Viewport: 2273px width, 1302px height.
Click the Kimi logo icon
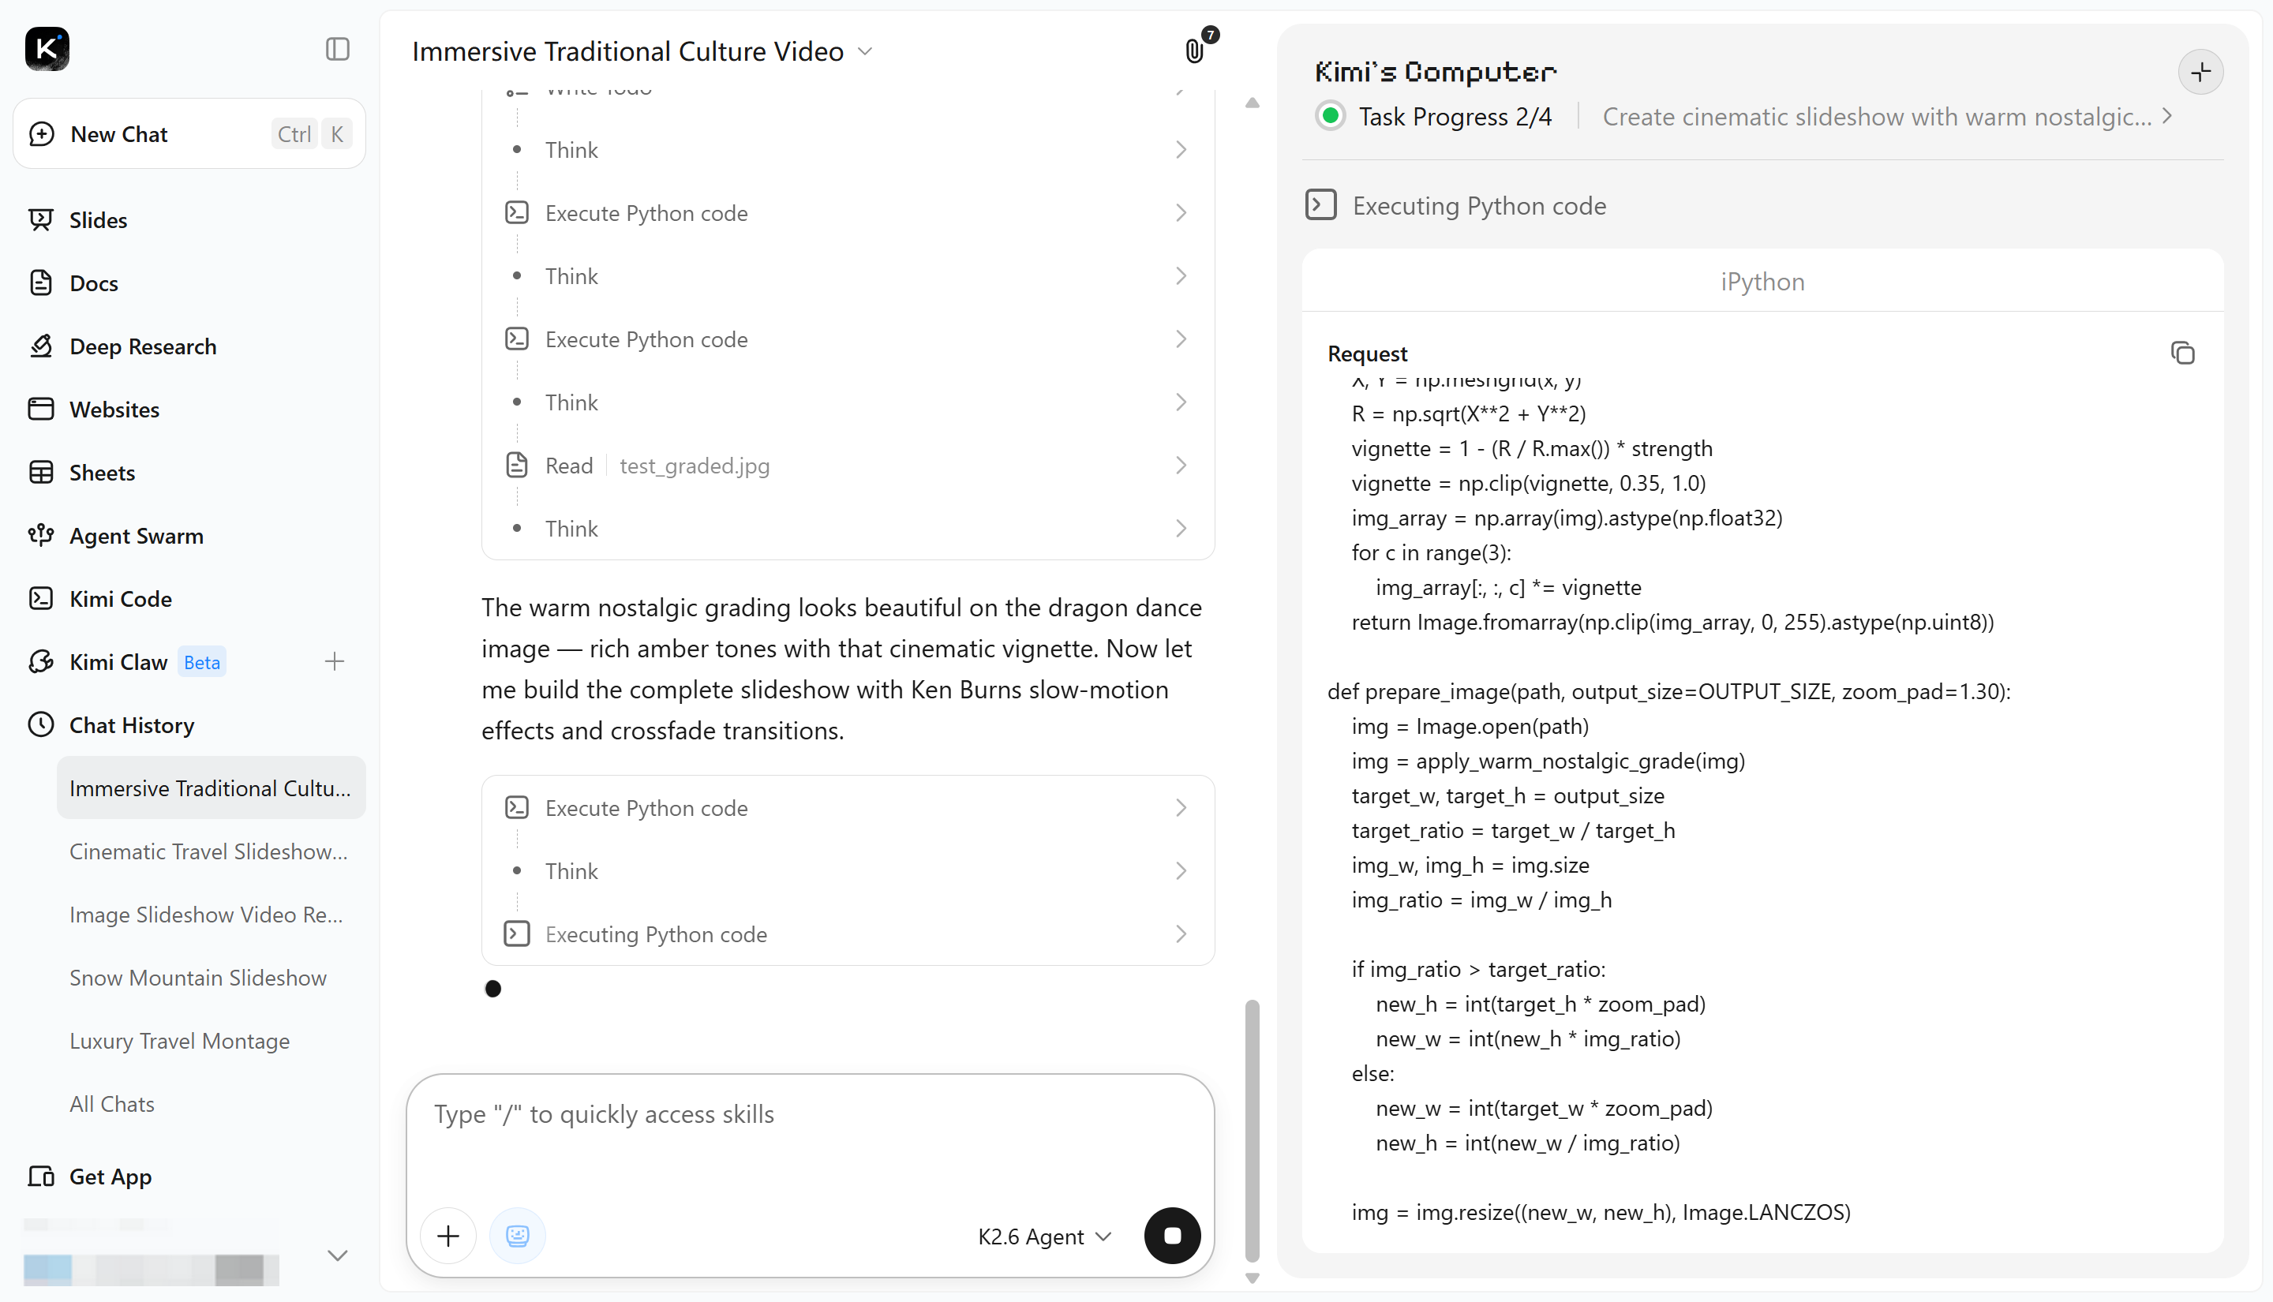pyautogui.click(x=47, y=49)
